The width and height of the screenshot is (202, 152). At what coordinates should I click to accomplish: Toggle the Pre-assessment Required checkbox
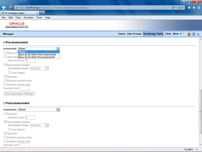coord(5,53)
